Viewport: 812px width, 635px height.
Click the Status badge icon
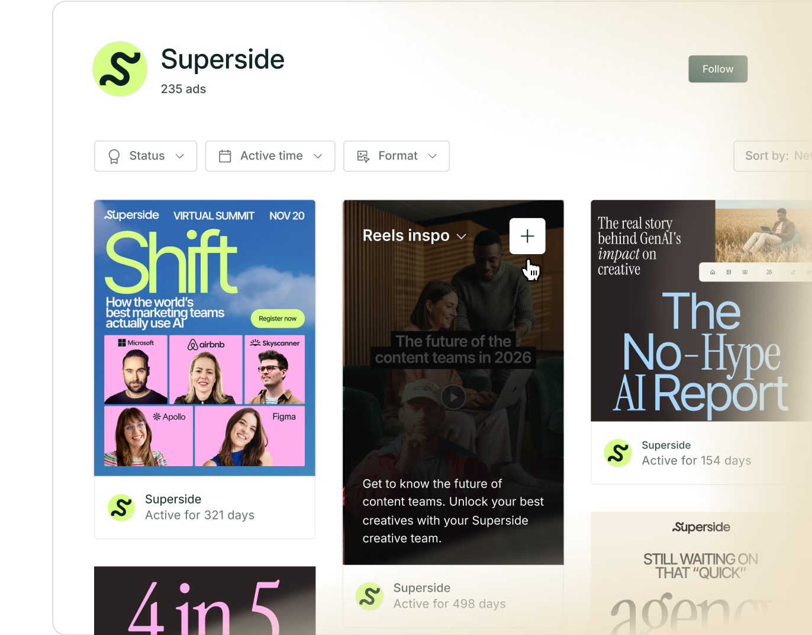[x=114, y=156]
